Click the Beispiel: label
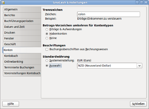Image resolution: width=149 pixels, height=109 pixels. point(51,19)
